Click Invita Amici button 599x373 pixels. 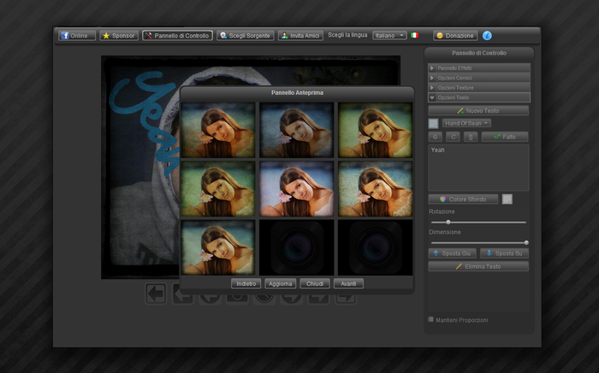click(299, 36)
